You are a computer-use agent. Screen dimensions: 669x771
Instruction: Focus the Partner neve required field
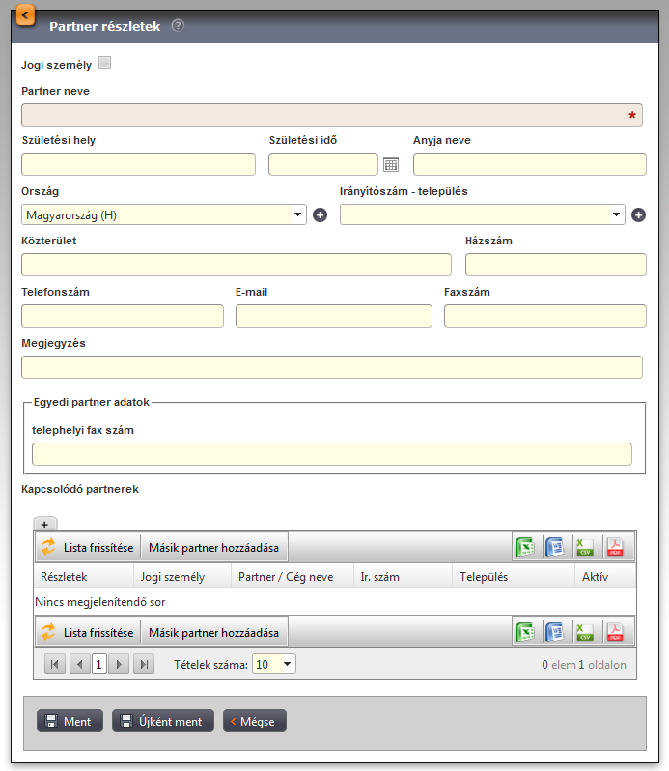(x=332, y=115)
